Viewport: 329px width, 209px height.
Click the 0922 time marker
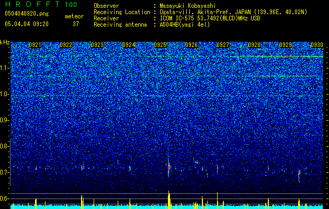point(66,45)
